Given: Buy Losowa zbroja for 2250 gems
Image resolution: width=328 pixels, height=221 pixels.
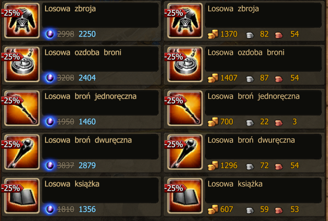Looking at the screenshot, I should (x=82, y=20).
